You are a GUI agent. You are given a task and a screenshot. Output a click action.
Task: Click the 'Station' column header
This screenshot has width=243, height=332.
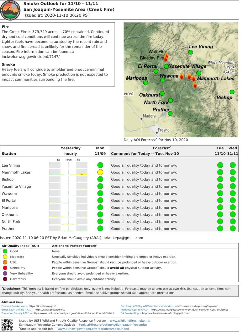(x=9, y=153)
